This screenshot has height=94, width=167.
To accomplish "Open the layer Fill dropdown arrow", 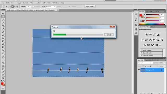I will tap(165, 66).
